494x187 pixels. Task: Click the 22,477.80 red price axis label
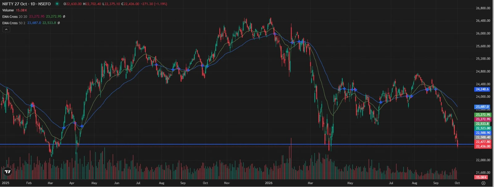482,142
